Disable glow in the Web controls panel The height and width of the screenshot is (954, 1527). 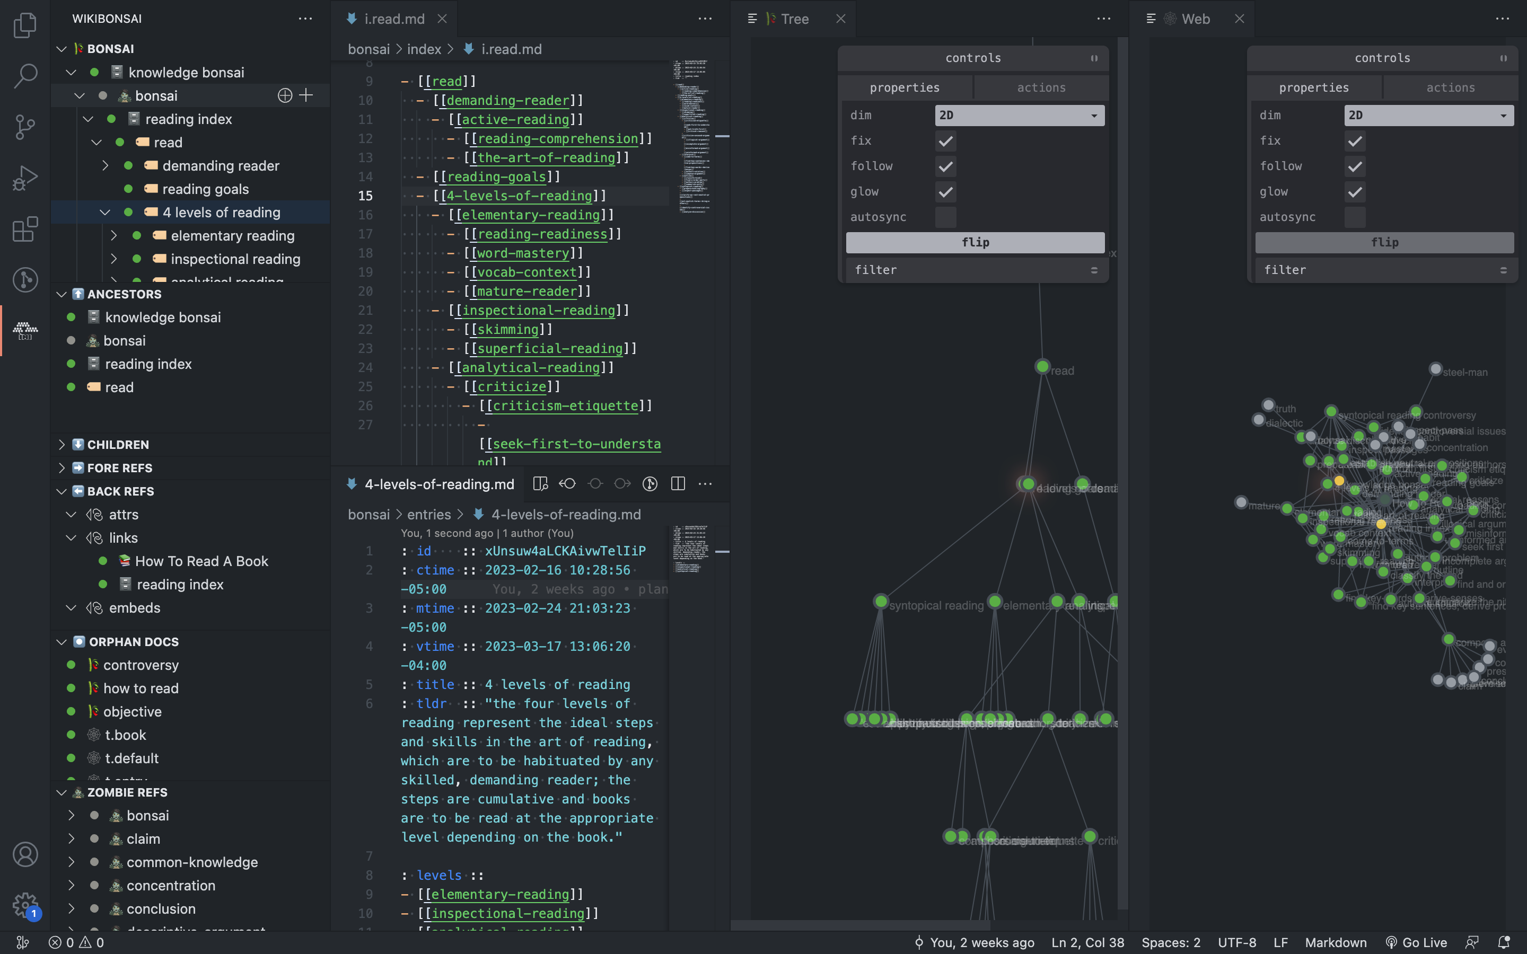tap(1355, 192)
